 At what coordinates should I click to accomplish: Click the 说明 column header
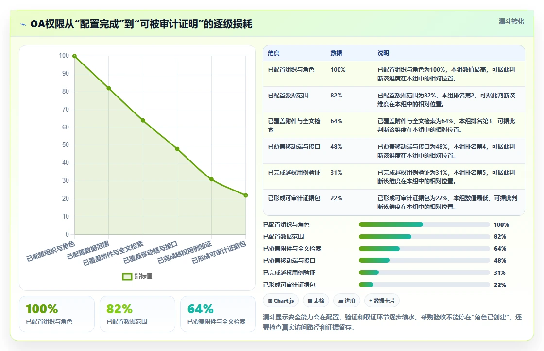coord(383,53)
